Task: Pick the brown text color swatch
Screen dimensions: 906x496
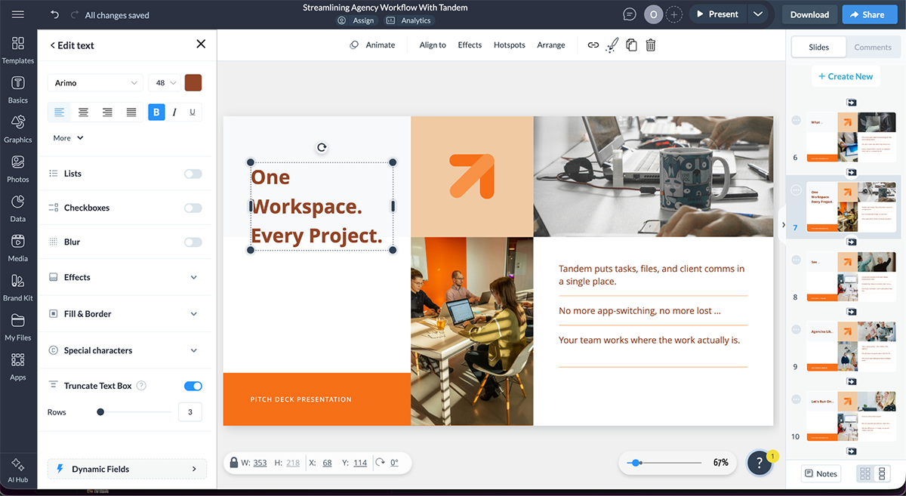Action: point(193,83)
